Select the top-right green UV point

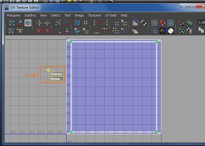tap(157, 42)
